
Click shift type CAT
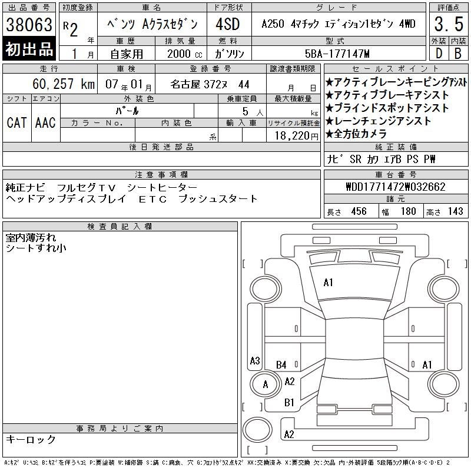point(17,122)
